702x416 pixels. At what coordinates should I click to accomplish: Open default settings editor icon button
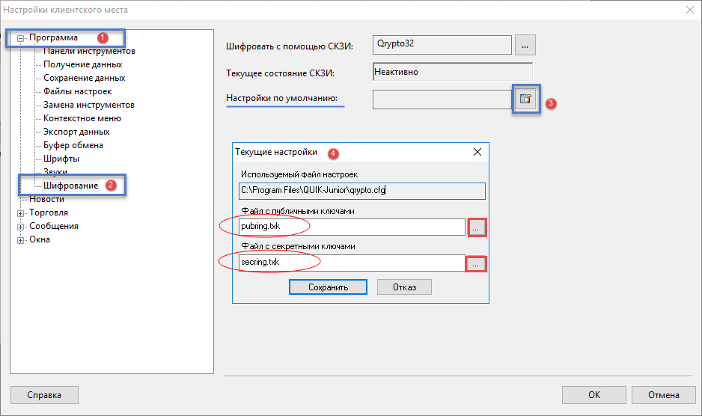525,99
